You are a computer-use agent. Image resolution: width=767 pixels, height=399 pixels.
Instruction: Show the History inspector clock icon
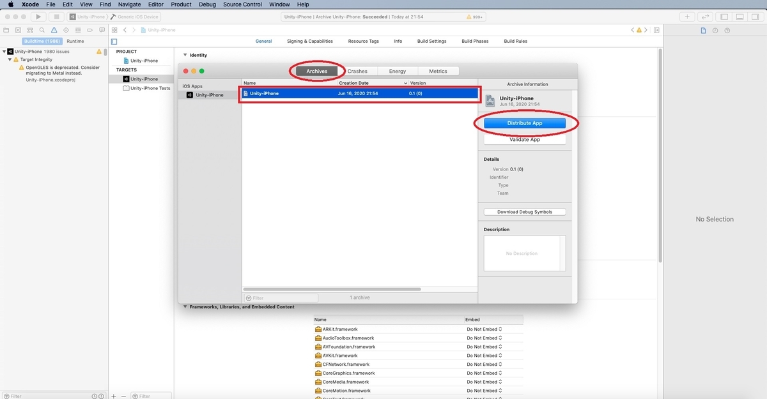point(715,30)
